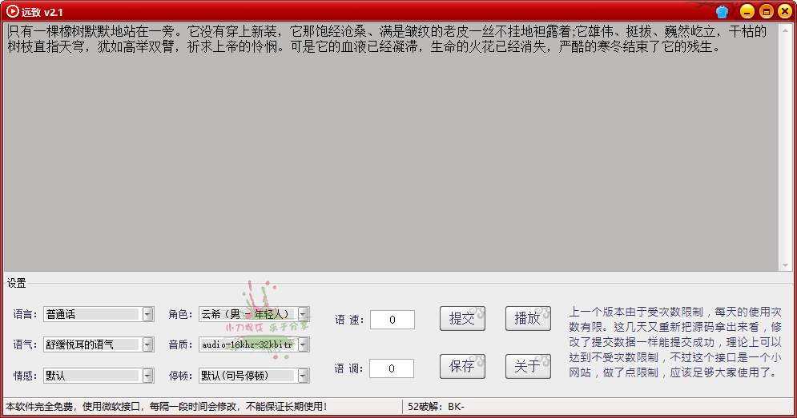Open the 角色 dropdown showing 云希
The width and height of the screenshot is (797, 418).
[x=304, y=314]
